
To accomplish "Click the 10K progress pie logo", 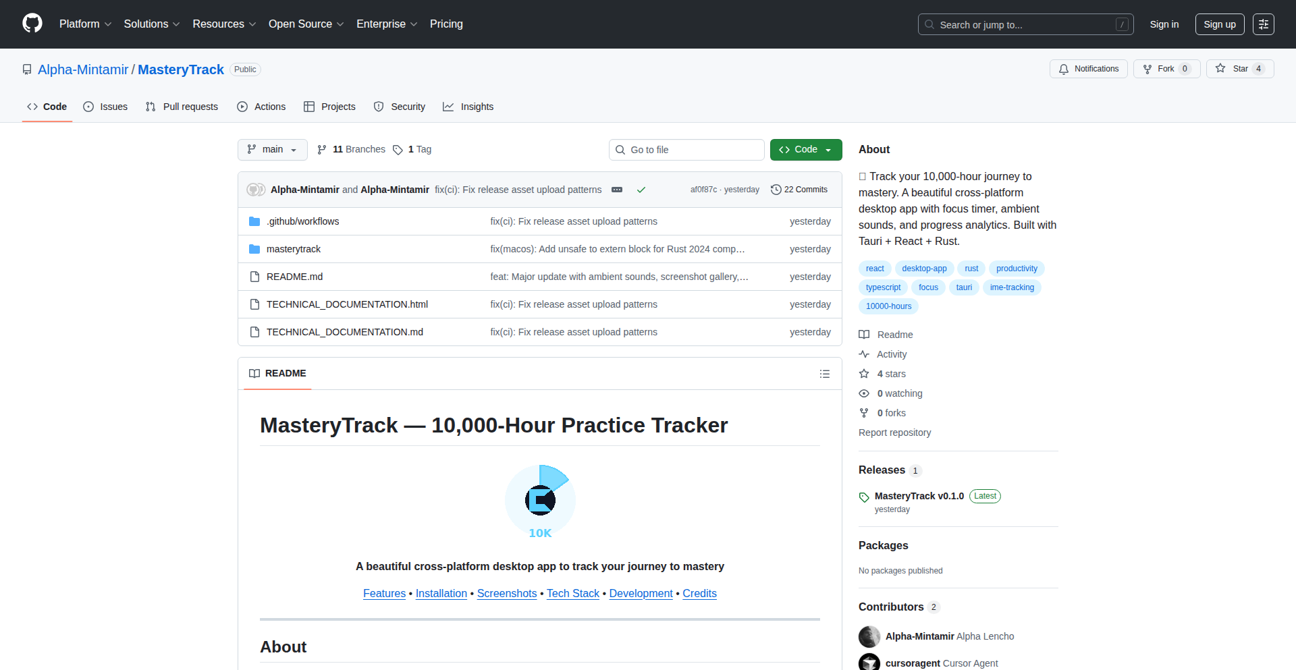I will (539, 501).
